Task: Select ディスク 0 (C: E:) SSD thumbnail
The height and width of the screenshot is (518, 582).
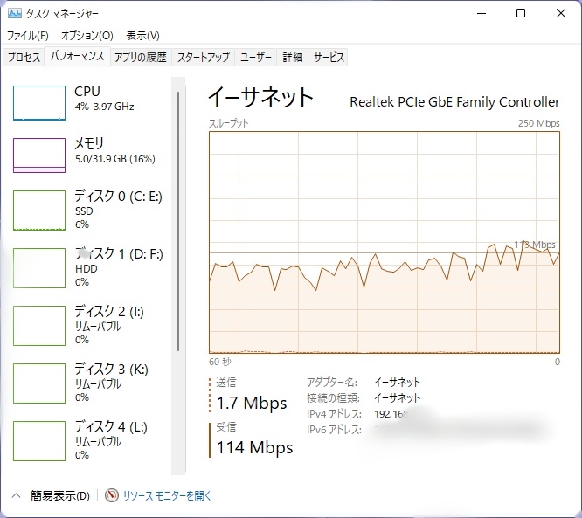Action: pyautogui.click(x=39, y=211)
